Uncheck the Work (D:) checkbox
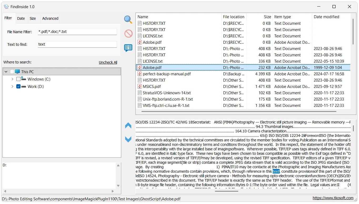This screenshot has height=204, width=359. 18,86
